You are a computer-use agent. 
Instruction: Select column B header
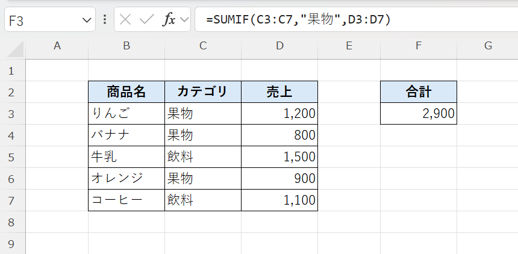click(126, 46)
